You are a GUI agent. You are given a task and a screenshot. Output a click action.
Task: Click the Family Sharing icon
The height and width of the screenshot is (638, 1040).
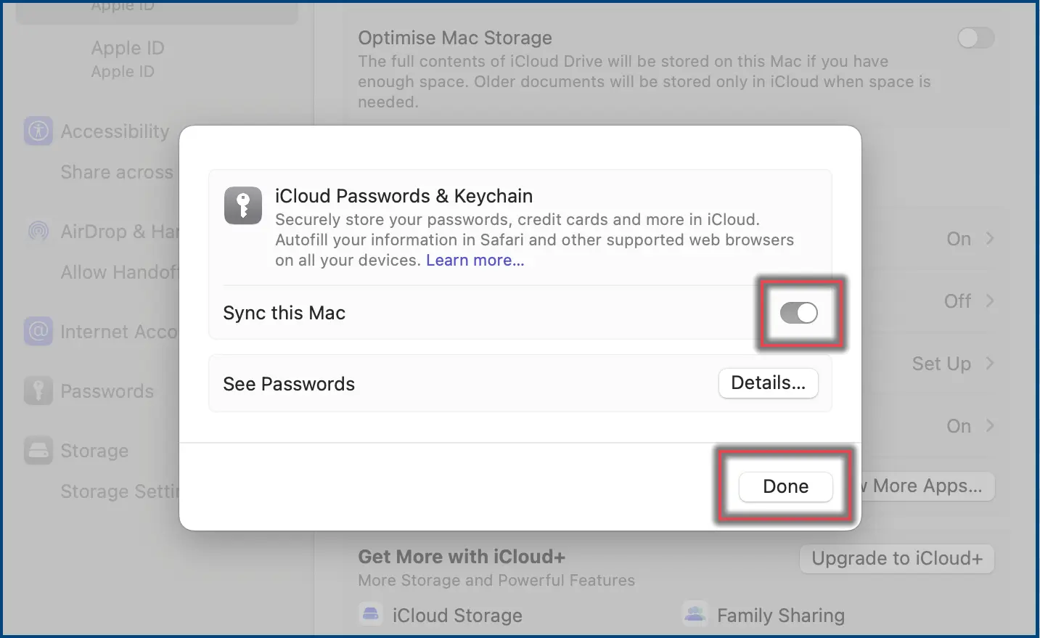coord(695,615)
